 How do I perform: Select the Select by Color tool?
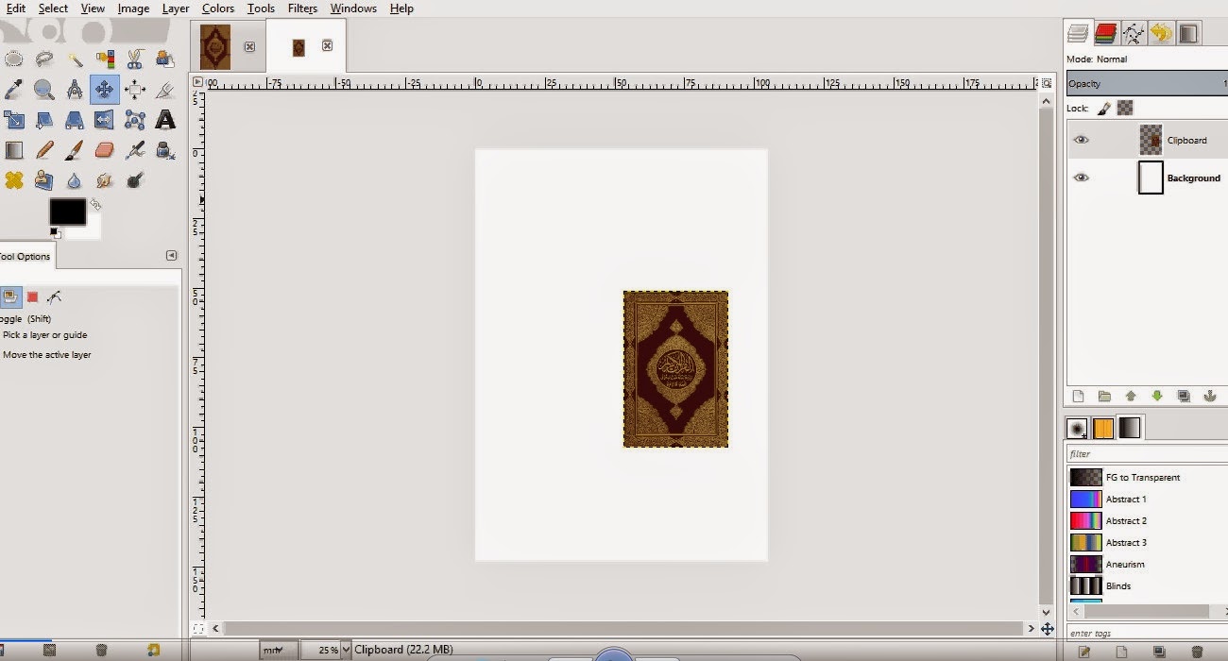pos(105,59)
